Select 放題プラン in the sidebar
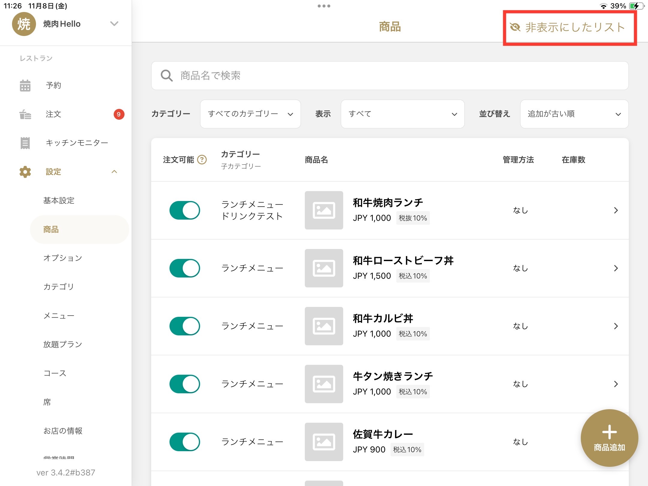This screenshot has height=486, width=648. 63,344
